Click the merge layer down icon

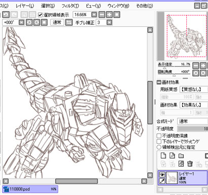pos(172,164)
